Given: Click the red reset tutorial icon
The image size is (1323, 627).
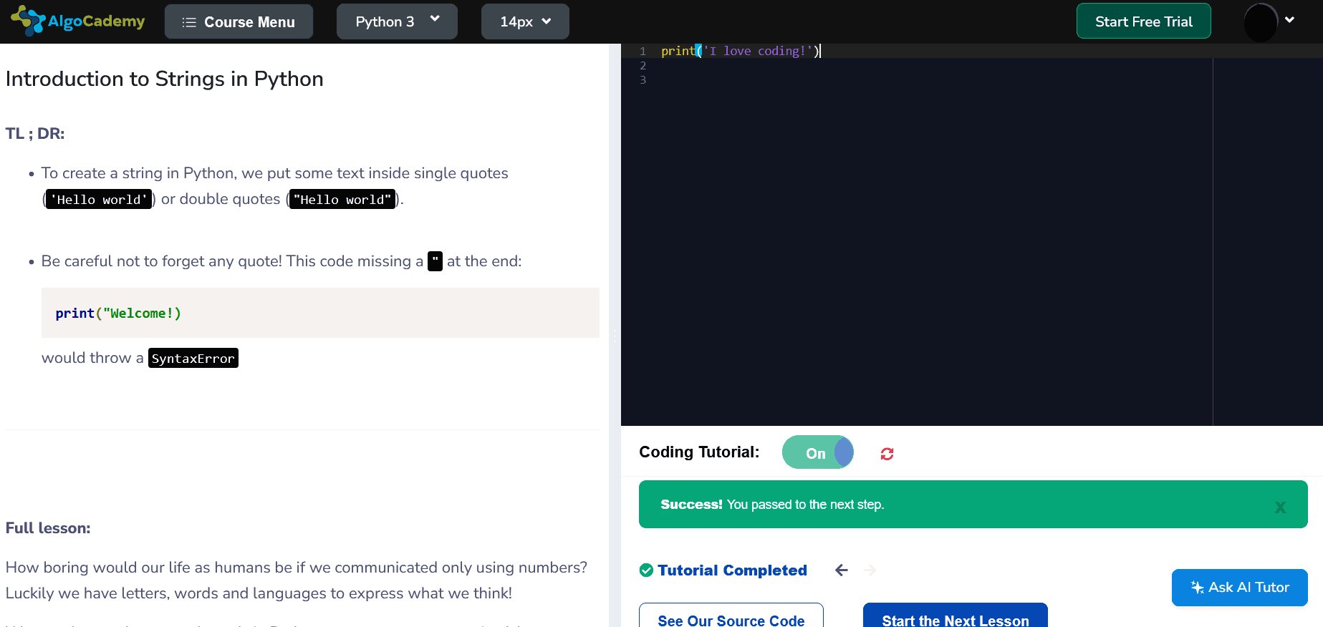Looking at the screenshot, I should tap(887, 454).
